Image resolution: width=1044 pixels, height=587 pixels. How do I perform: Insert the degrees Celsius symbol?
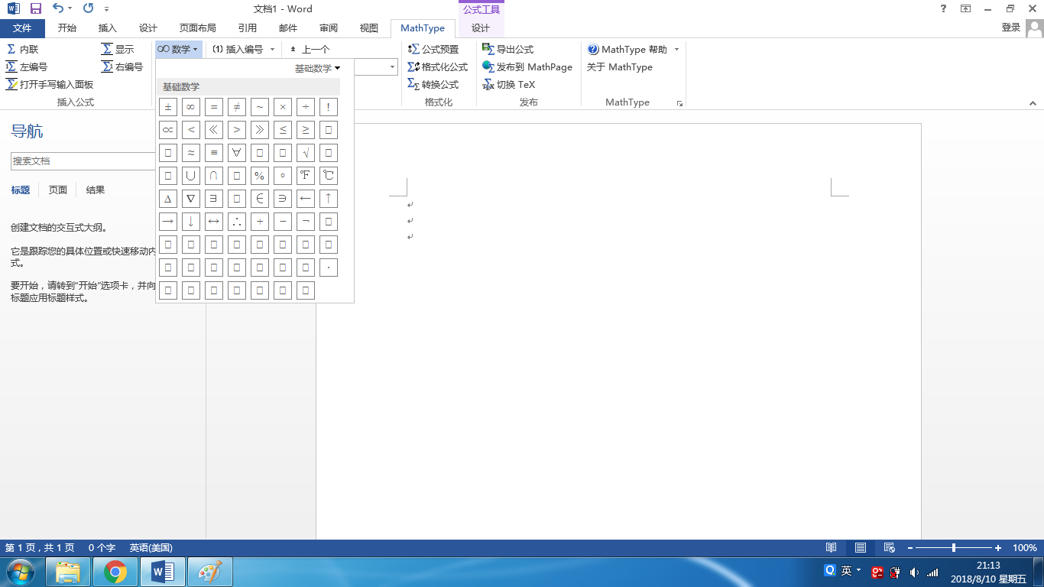[329, 176]
